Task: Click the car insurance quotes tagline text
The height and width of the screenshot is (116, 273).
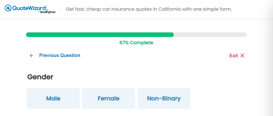Action: click(x=149, y=9)
